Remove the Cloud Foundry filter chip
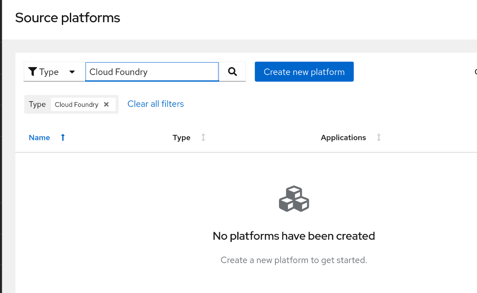 pos(106,104)
